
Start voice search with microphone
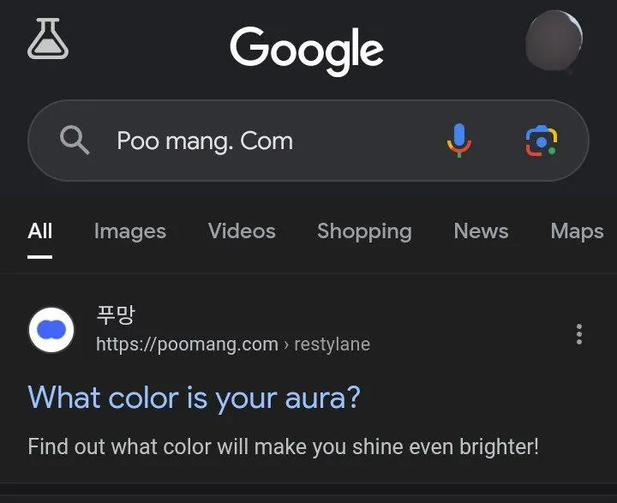coord(458,141)
